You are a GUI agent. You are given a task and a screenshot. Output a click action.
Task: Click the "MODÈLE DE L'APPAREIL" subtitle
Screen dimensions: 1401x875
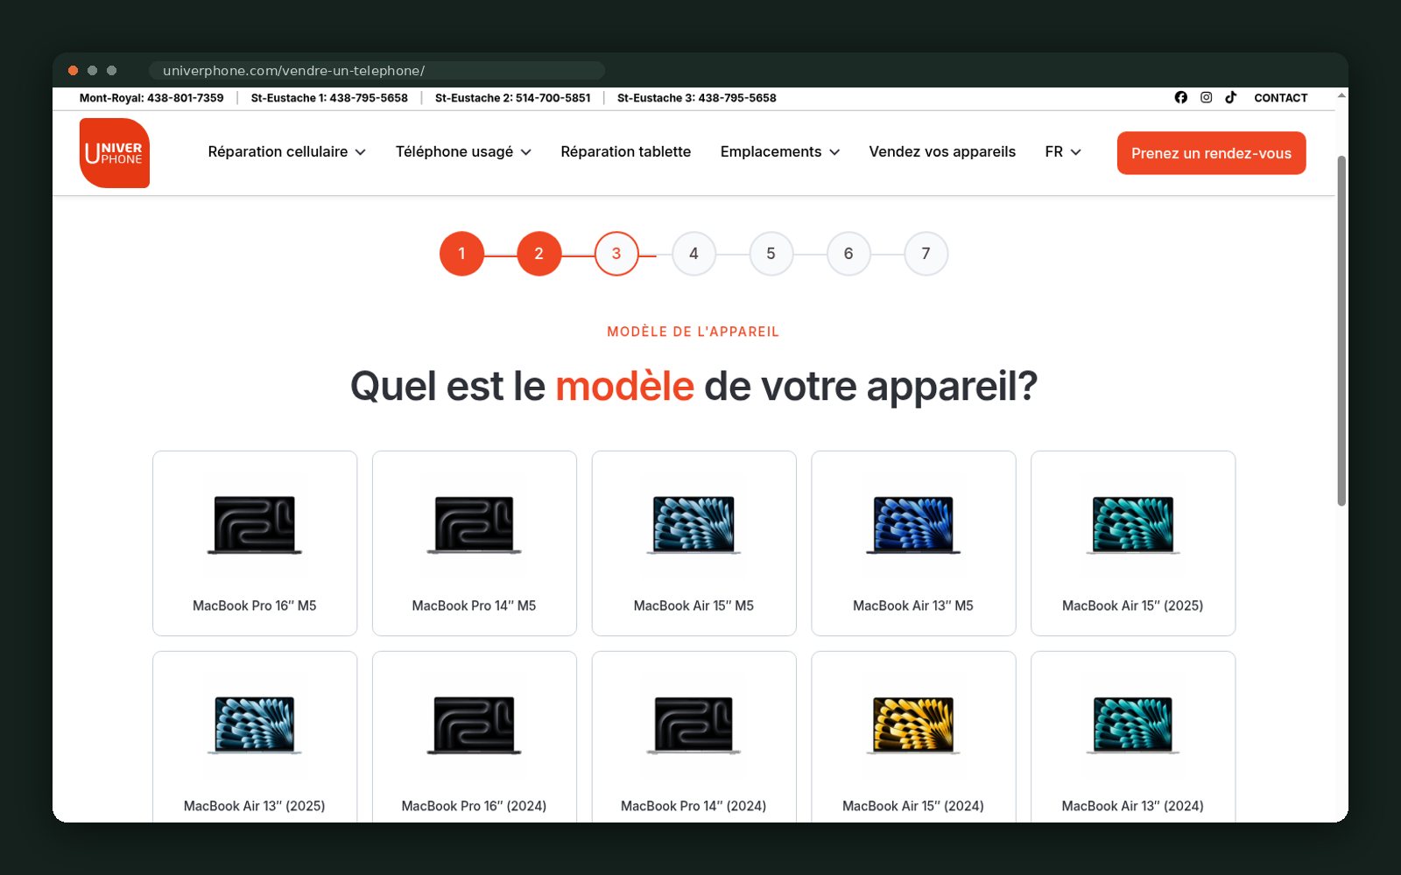[x=693, y=332]
